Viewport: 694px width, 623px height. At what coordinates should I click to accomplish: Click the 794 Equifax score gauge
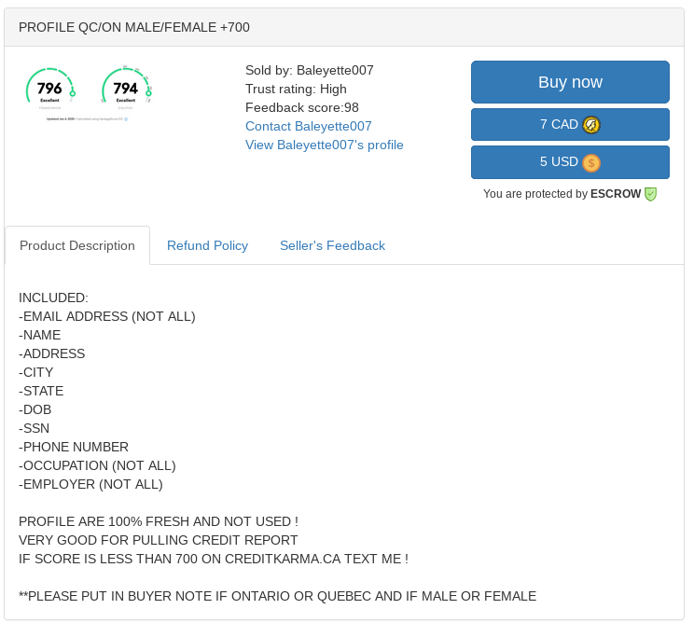(126, 88)
